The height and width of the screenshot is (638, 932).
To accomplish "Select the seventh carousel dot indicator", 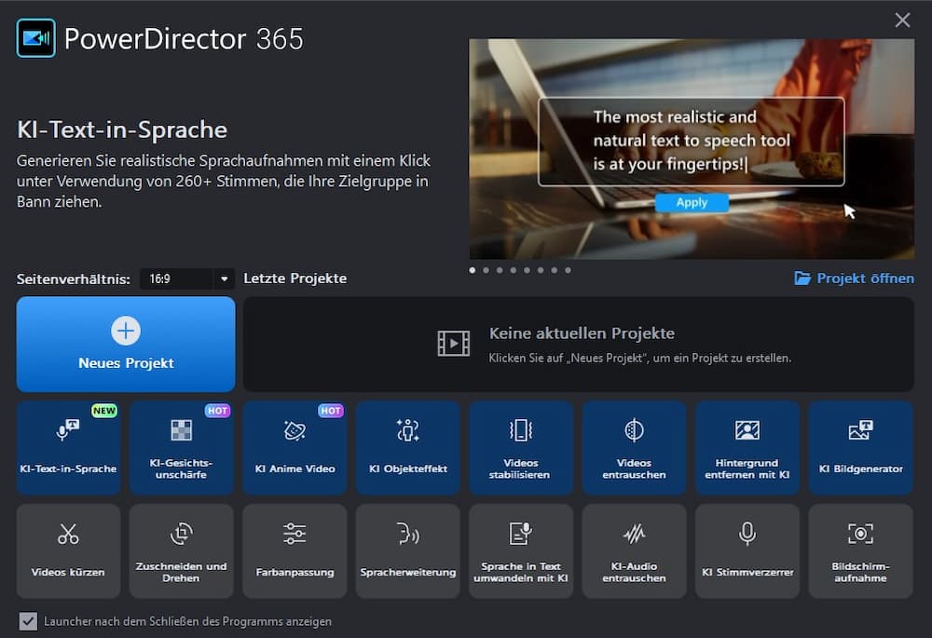I will 555,270.
